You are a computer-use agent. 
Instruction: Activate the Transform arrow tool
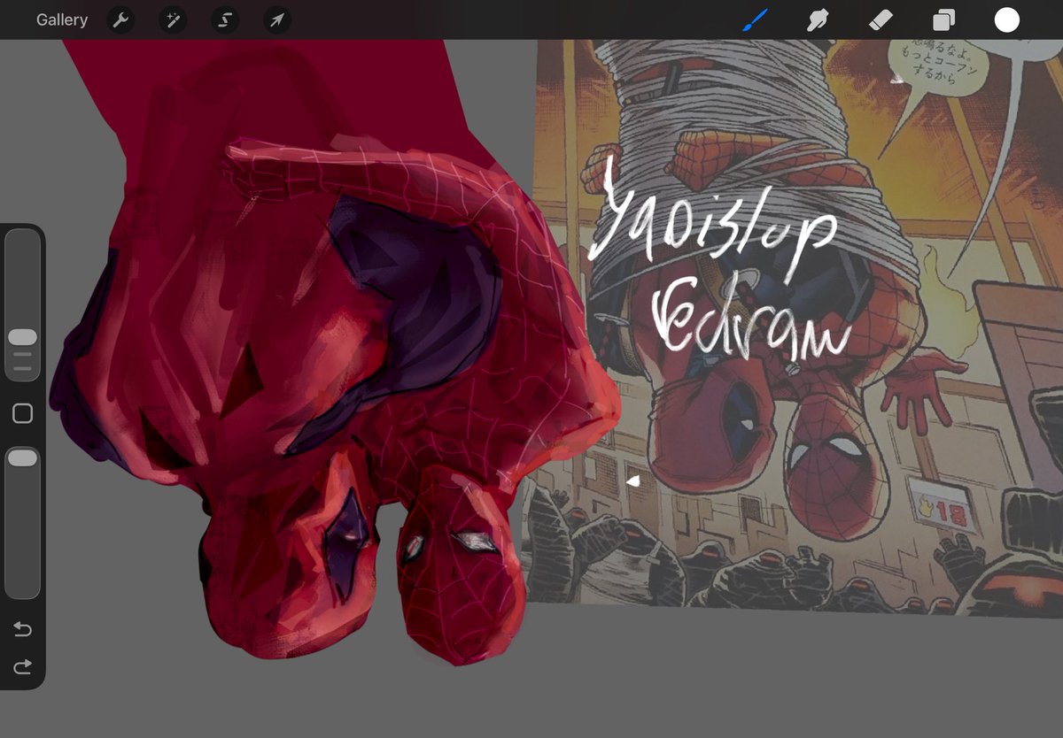tap(277, 19)
